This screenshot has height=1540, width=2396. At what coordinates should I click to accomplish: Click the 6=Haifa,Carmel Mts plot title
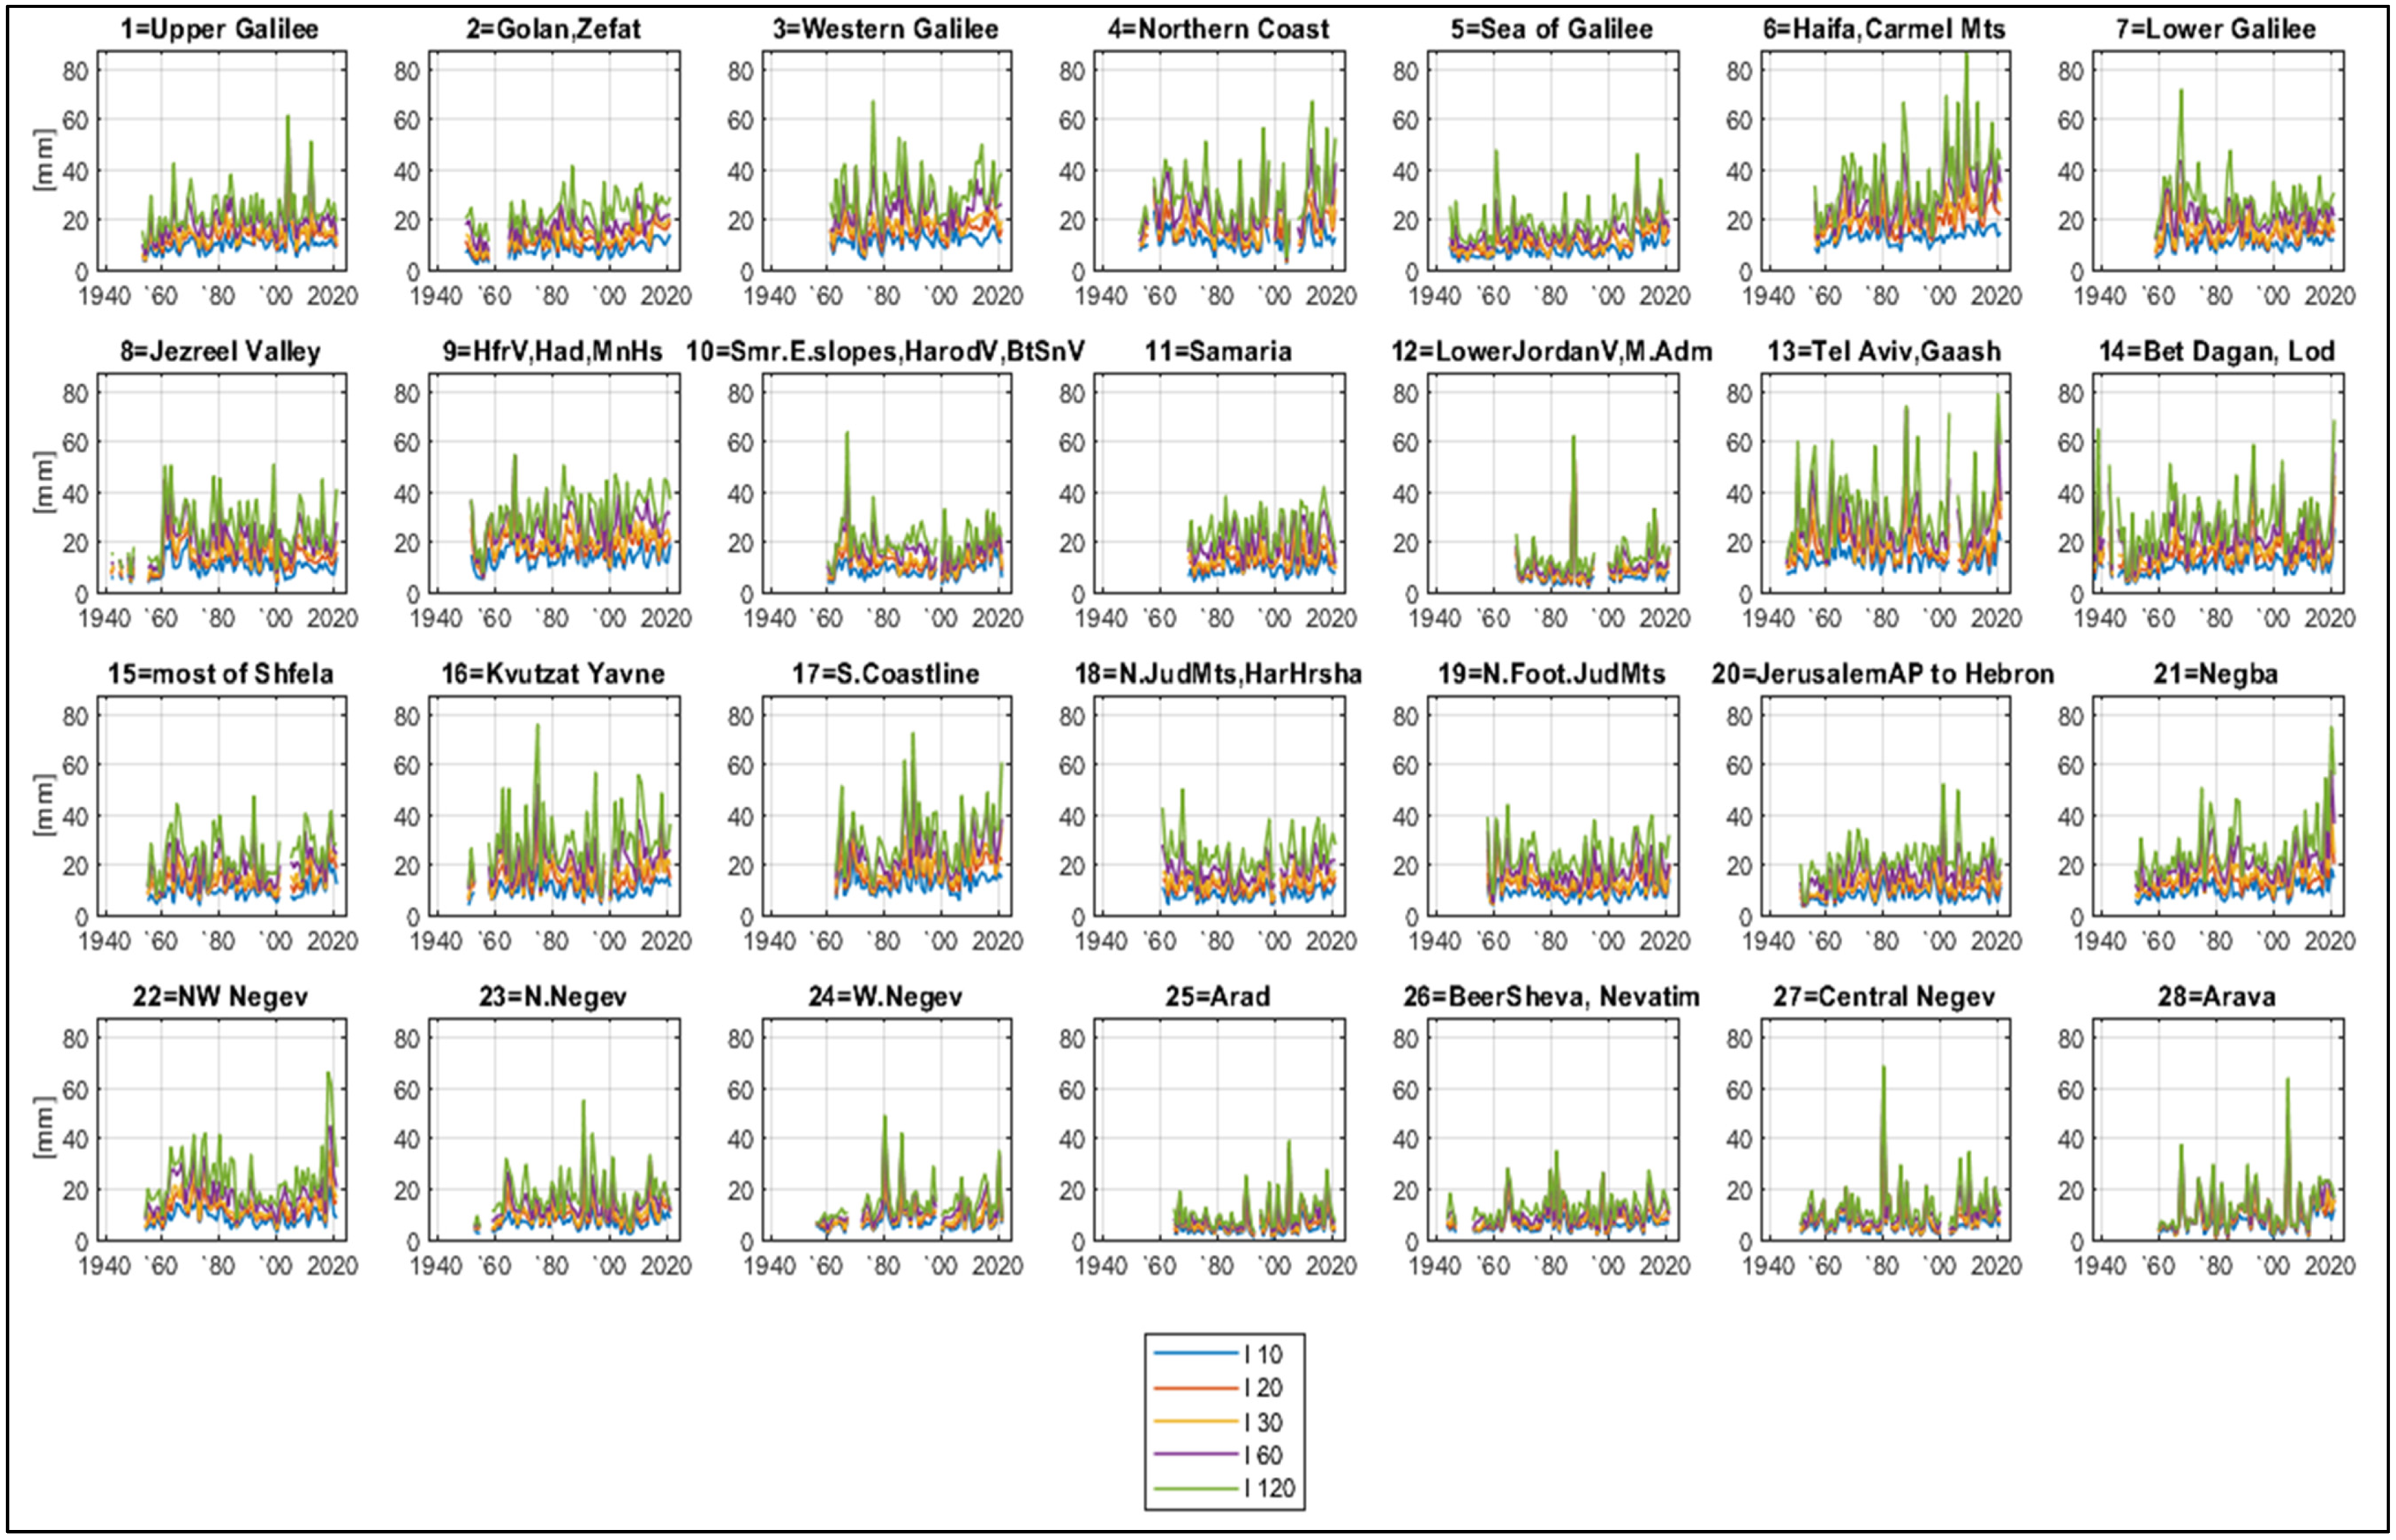pyautogui.click(x=1884, y=29)
